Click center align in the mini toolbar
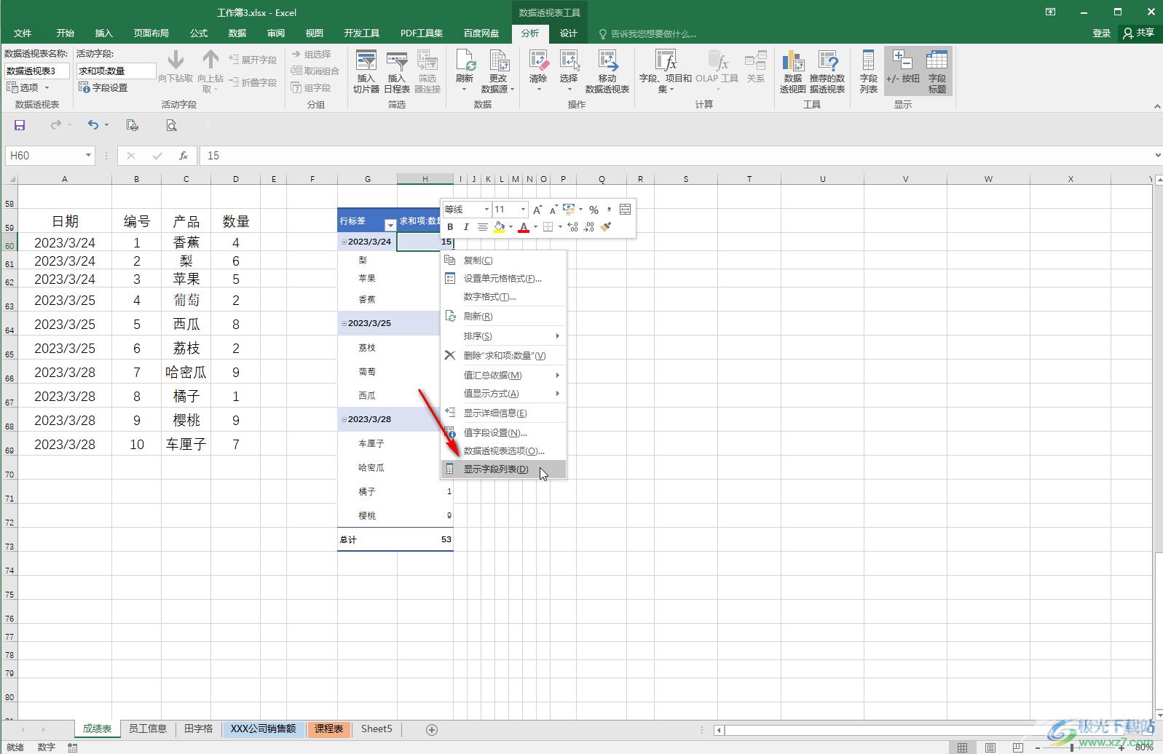The width and height of the screenshot is (1163, 754). pos(482,227)
